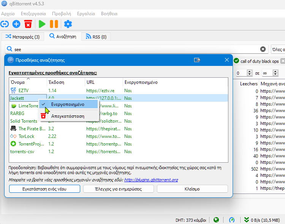Click the blue plus add torrent file icon
Image resolution: width=285 pixels, height=224 pixels.
[16, 24]
